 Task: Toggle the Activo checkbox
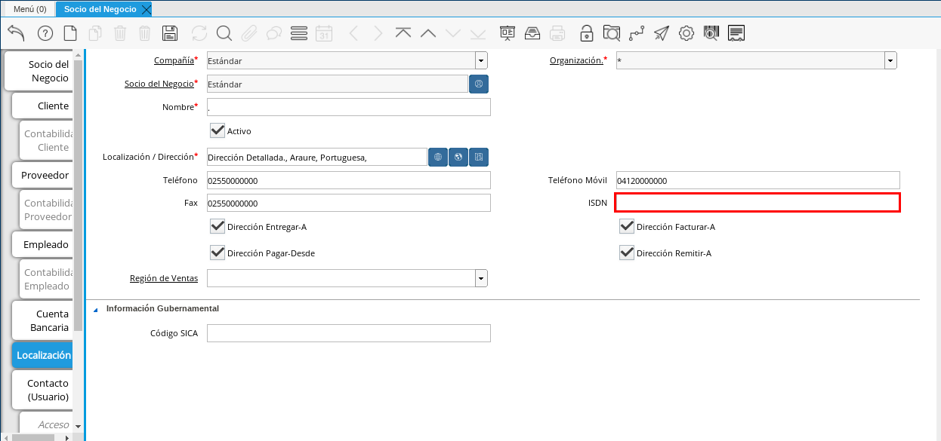pos(218,130)
